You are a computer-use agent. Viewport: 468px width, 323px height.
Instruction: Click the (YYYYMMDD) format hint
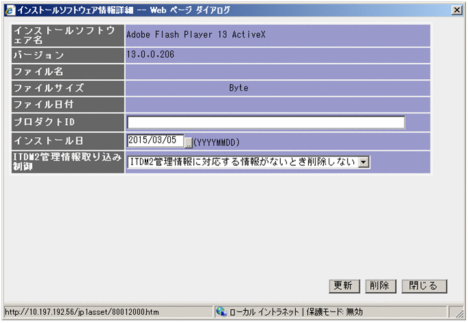pos(217,142)
